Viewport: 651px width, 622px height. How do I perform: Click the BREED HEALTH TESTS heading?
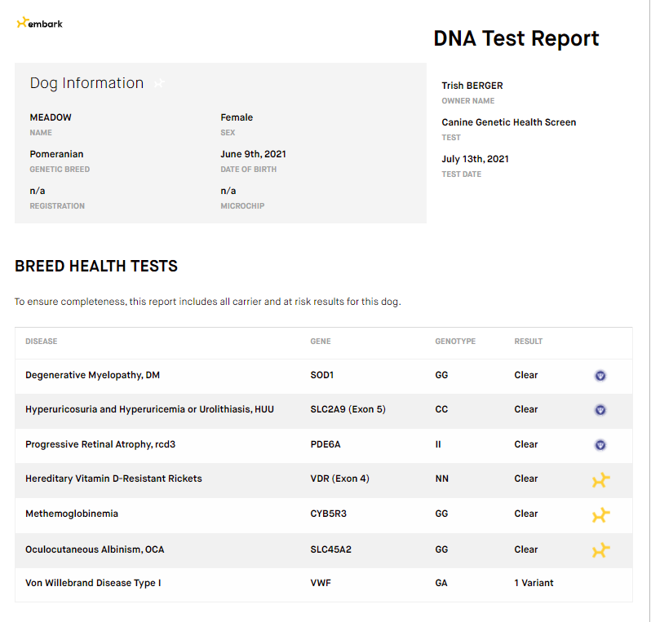pos(96,266)
